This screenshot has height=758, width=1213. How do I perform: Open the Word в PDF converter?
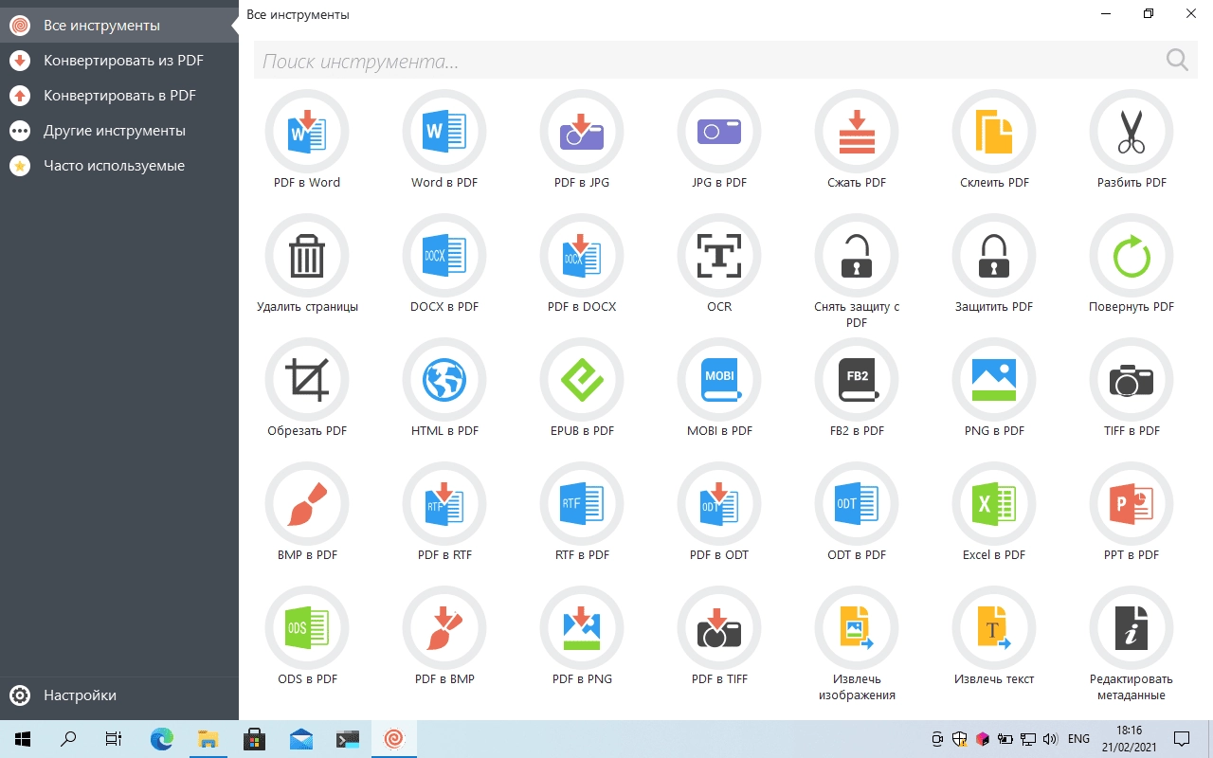point(444,132)
